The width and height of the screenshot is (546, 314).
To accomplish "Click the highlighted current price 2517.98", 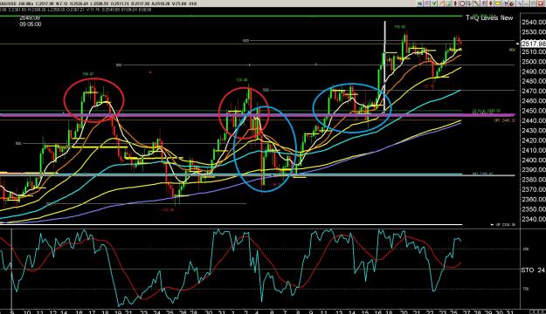I will 533,44.
